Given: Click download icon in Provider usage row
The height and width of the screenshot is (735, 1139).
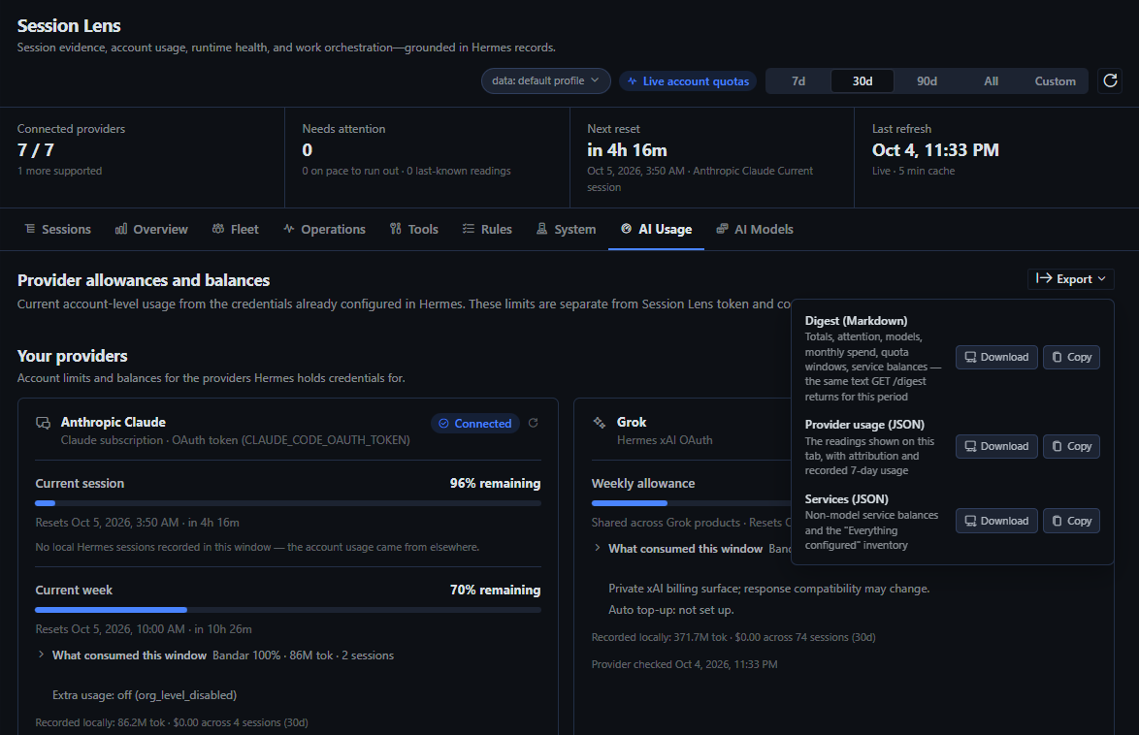Looking at the screenshot, I should [x=970, y=447].
